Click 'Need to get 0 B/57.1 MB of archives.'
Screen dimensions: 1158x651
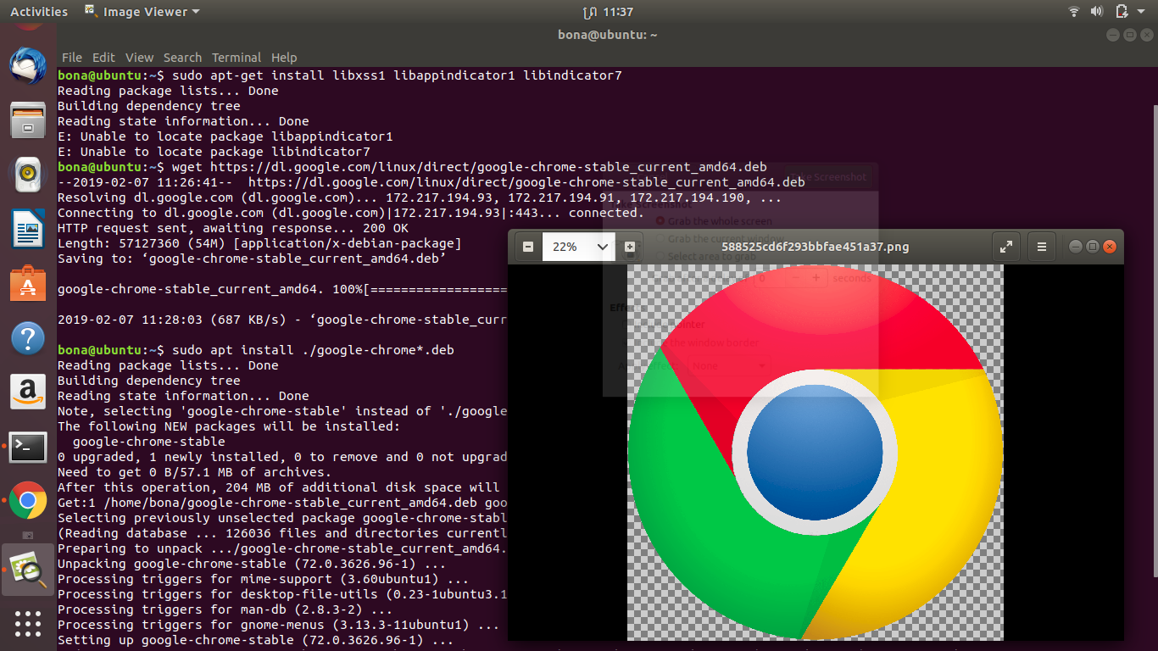[195, 472]
